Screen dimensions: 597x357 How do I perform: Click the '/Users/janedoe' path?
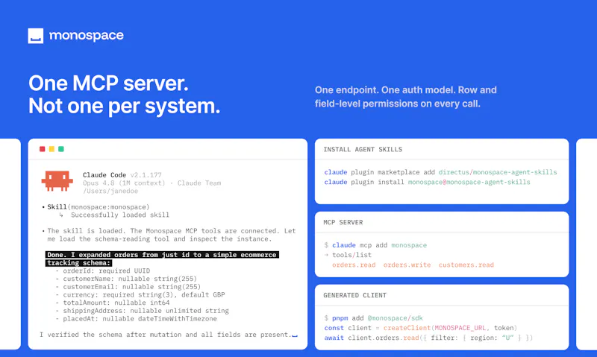pos(110,191)
